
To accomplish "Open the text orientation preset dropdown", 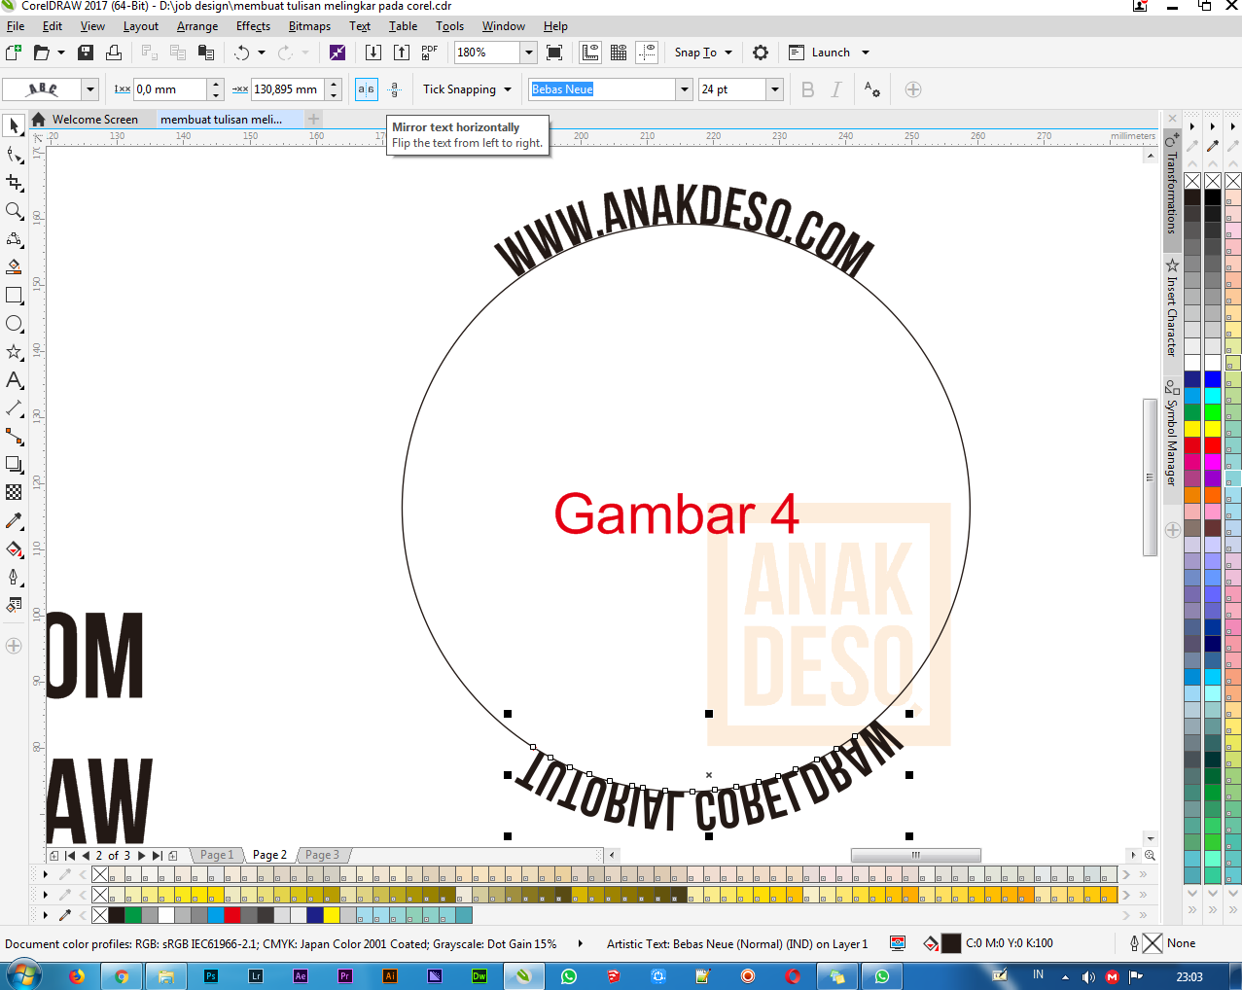I will [x=90, y=89].
